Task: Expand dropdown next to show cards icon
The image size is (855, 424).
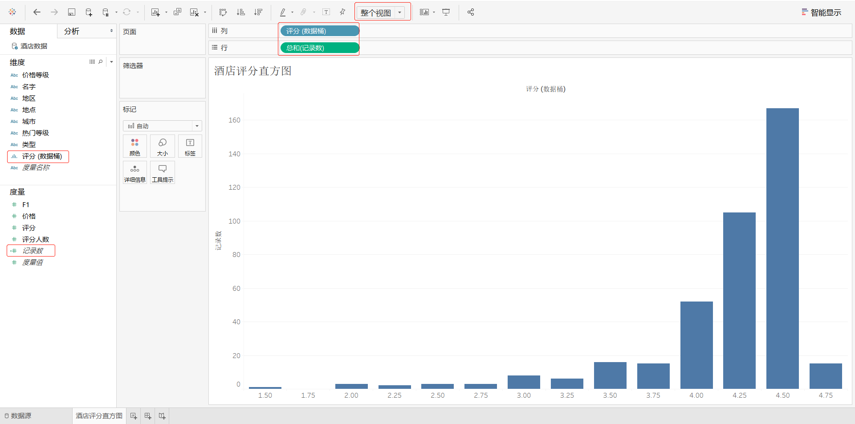Action: point(434,12)
